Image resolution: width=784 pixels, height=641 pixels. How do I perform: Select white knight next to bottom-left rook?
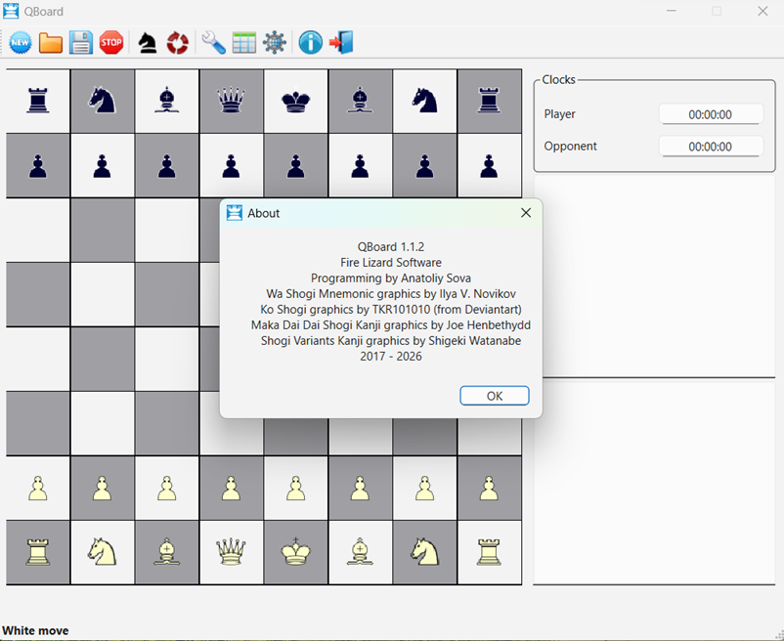coord(102,551)
